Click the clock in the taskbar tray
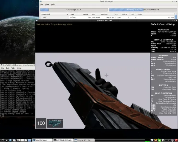 (168, 140)
